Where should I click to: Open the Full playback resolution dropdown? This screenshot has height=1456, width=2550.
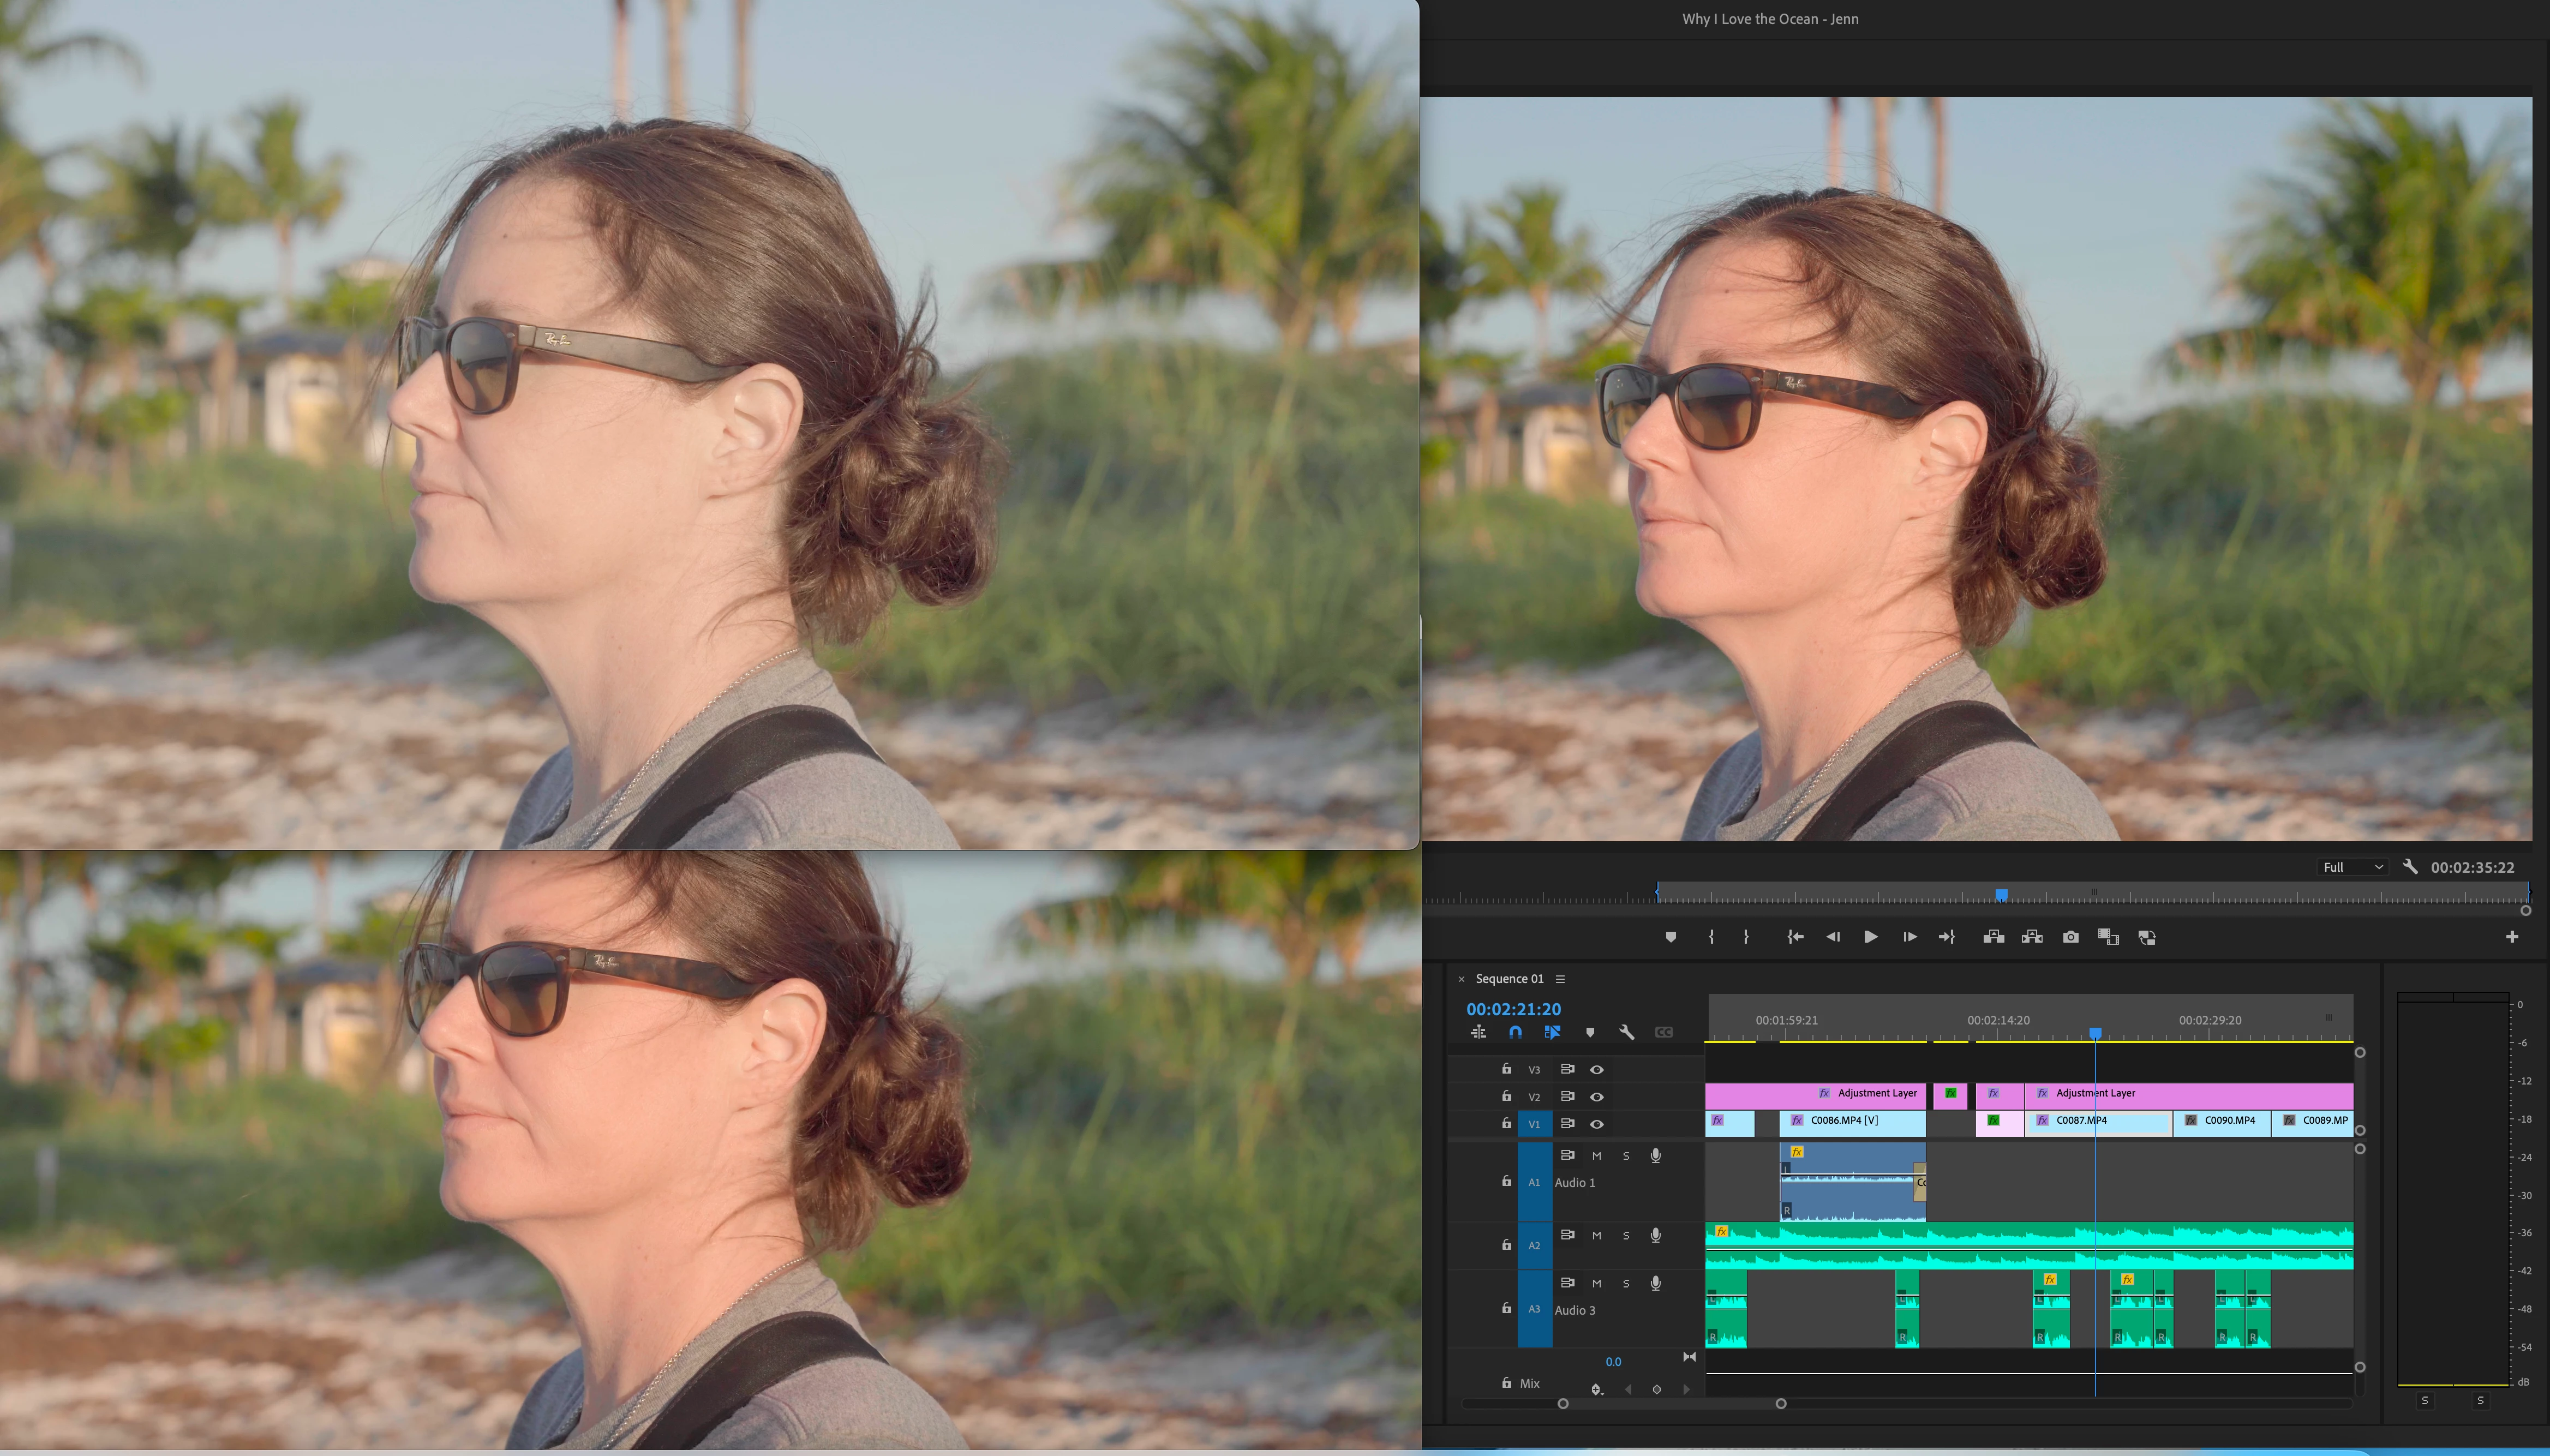coord(2352,867)
